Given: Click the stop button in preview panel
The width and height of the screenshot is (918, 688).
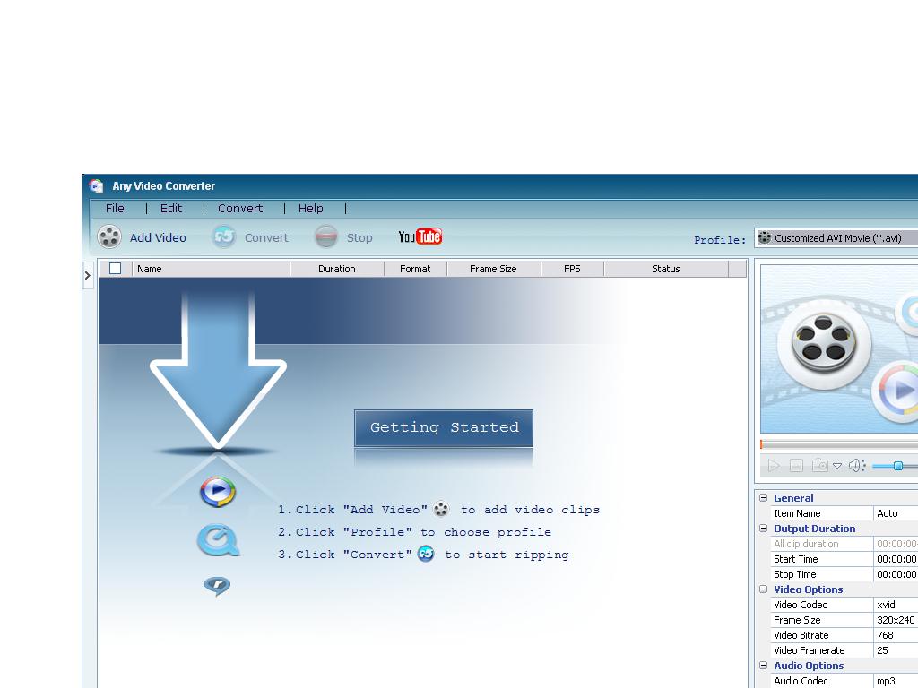Looking at the screenshot, I should click(x=796, y=466).
